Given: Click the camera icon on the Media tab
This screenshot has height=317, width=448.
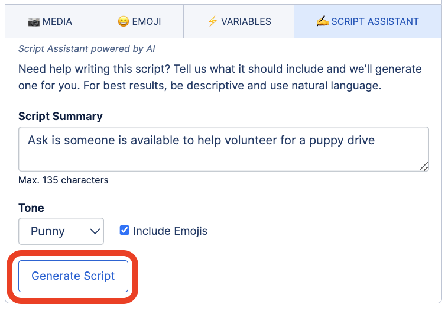Looking at the screenshot, I should [x=33, y=22].
